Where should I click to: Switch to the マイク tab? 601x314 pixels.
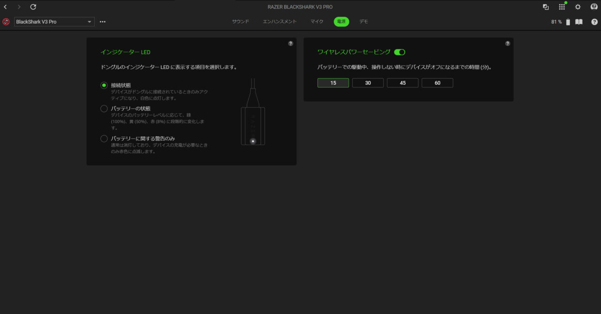tap(316, 22)
